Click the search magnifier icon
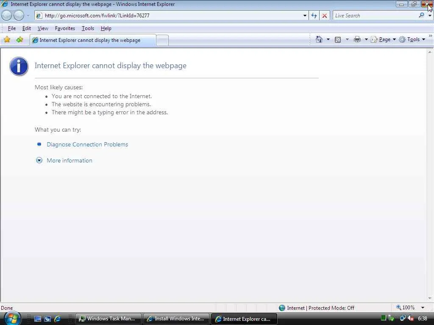Screen dimensions: 434x325 [422, 16]
